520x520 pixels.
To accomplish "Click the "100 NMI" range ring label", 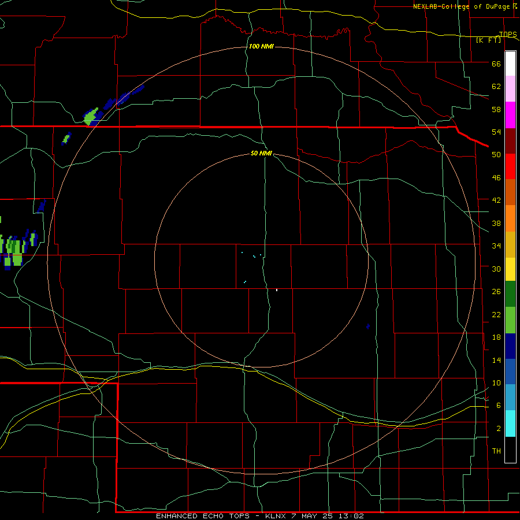I will click(261, 46).
